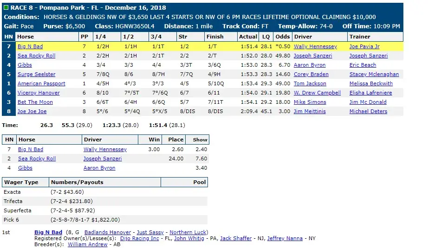Screen dimensions: 428x248
Task: Open Northern Luck pedigree link
Action: click(x=188, y=232)
